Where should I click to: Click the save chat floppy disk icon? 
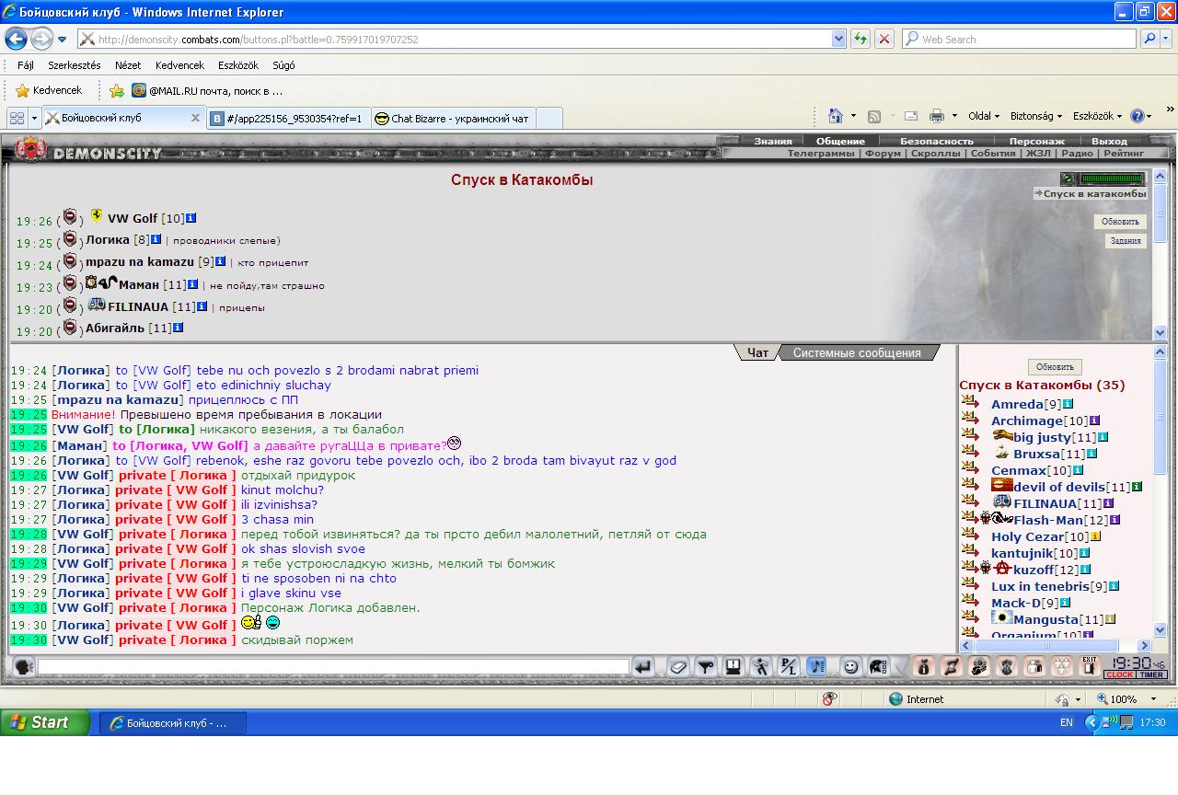coord(733,667)
